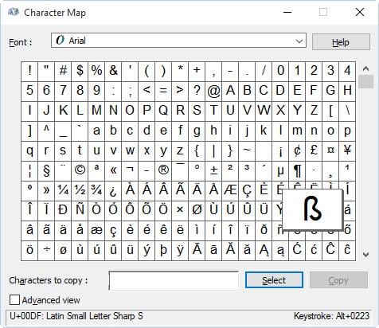
Task: Select the yen ¥ symbol
Action: 347,150
